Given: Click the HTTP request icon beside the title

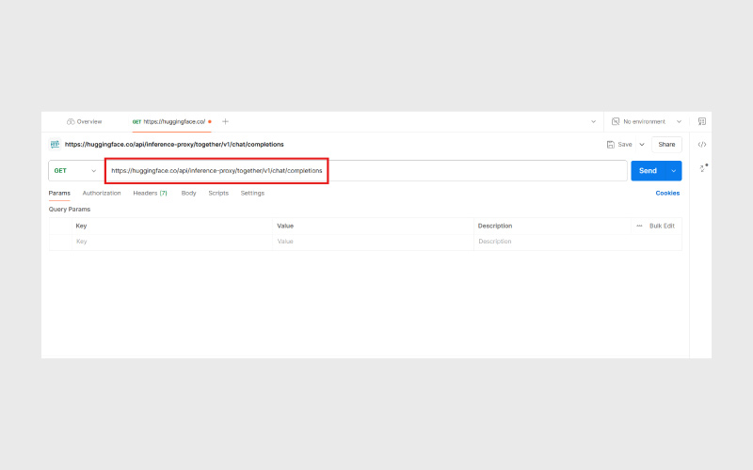Looking at the screenshot, I should click(55, 145).
